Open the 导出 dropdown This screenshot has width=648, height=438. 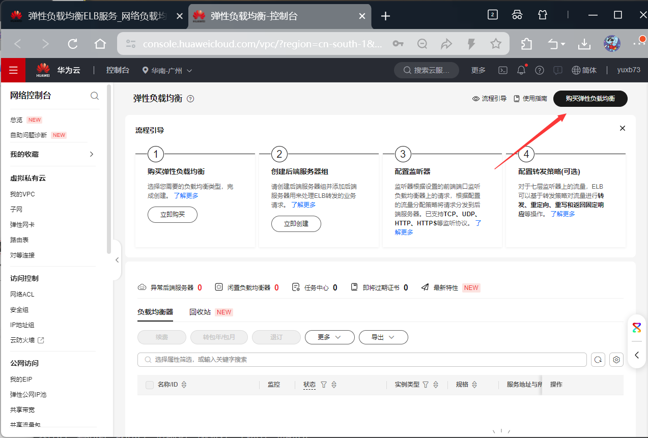click(383, 337)
